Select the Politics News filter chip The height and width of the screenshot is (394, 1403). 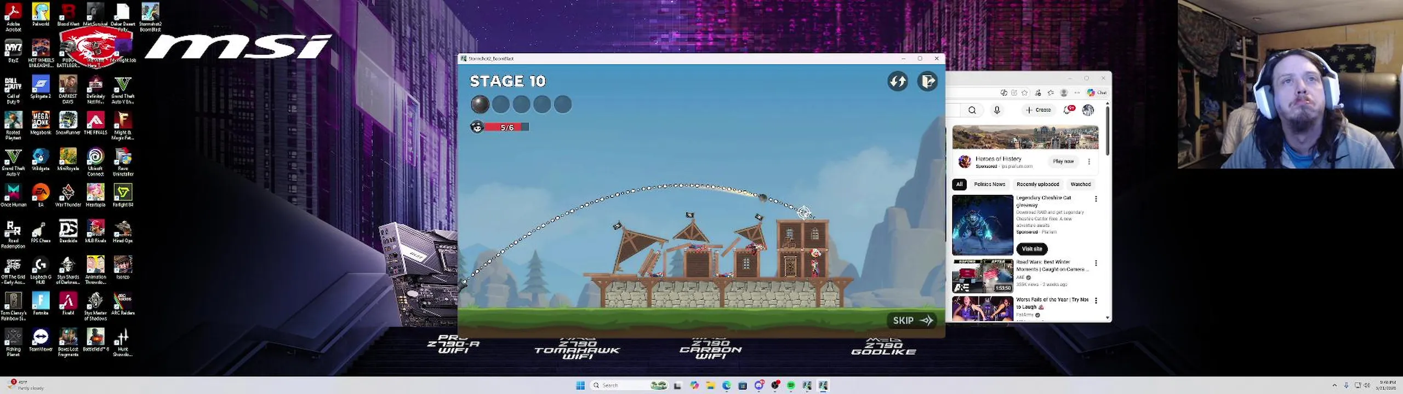pos(989,184)
